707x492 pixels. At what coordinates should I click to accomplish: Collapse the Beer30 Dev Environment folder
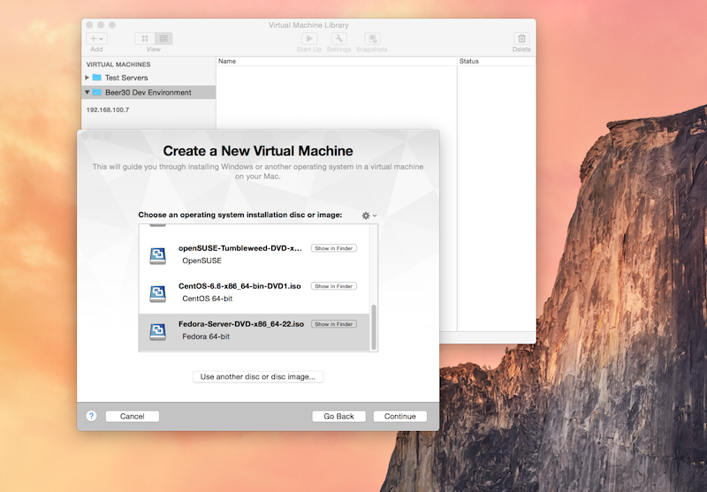click(x=87, y=93)
